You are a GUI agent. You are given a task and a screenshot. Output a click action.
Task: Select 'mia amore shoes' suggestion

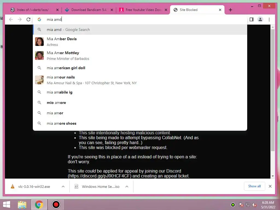tap(140, 123)
